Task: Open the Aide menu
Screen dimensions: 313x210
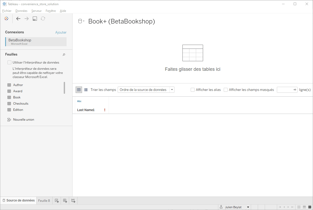Action: click(63, 11)
